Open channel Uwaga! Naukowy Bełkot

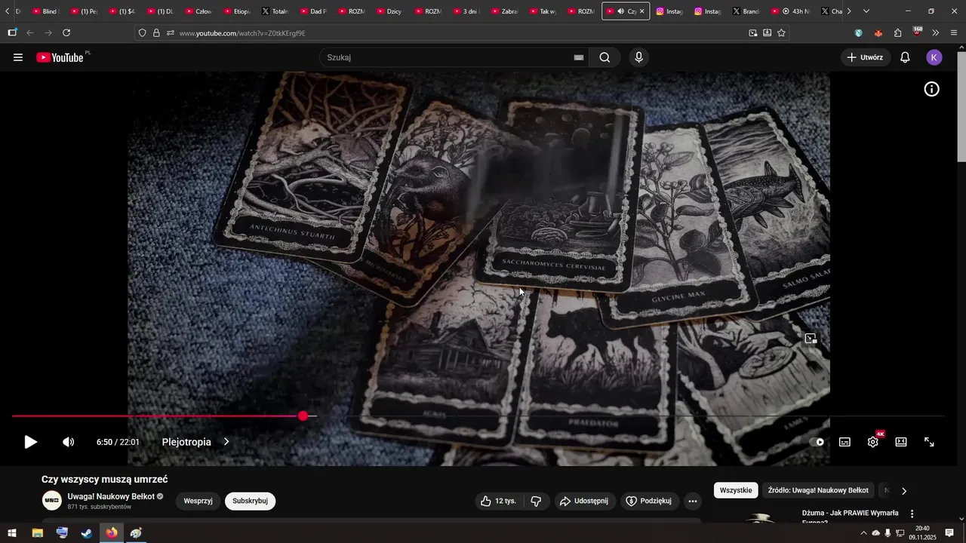click(111, 496)
